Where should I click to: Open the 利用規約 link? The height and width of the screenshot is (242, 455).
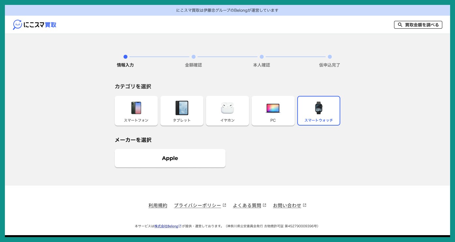click(158, 205)
